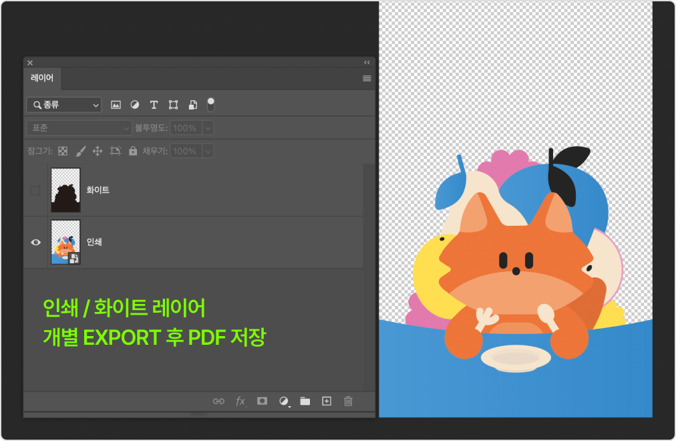The image size is (676, 441).
Task: Toggle the layer filtering on/off switch
Action: (211, 105)
